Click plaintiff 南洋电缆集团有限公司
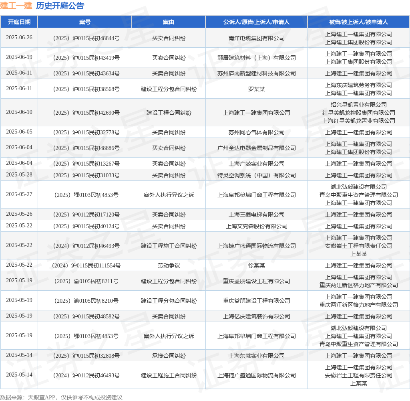This screenshot has height=401, width=410. 257,38
